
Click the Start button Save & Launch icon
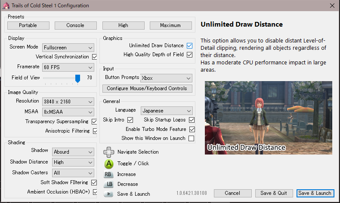pos(108,194)
